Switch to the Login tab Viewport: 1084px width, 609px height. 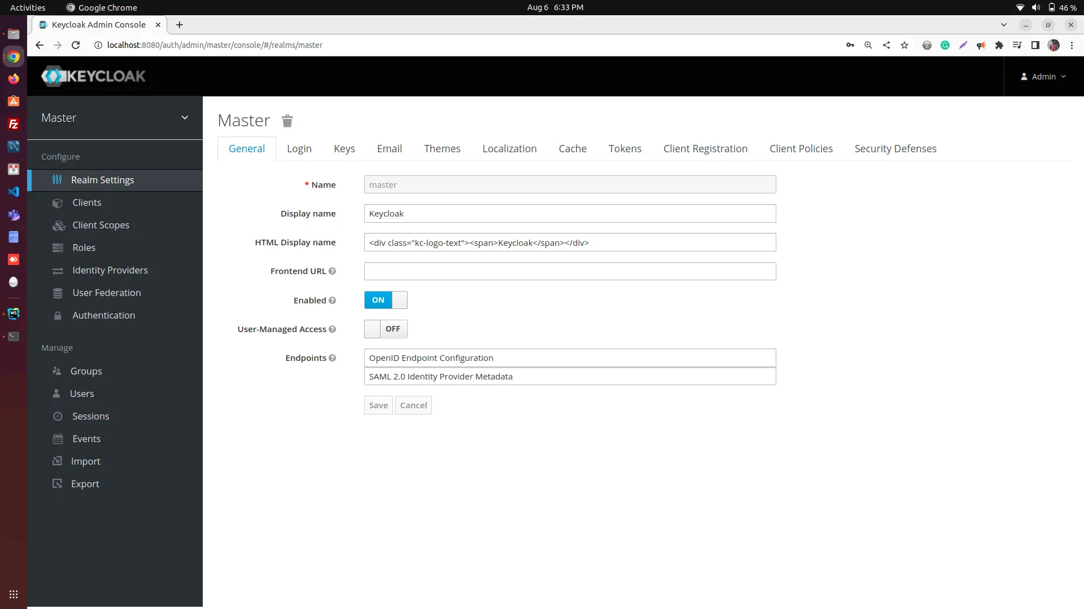click(299, 149)
